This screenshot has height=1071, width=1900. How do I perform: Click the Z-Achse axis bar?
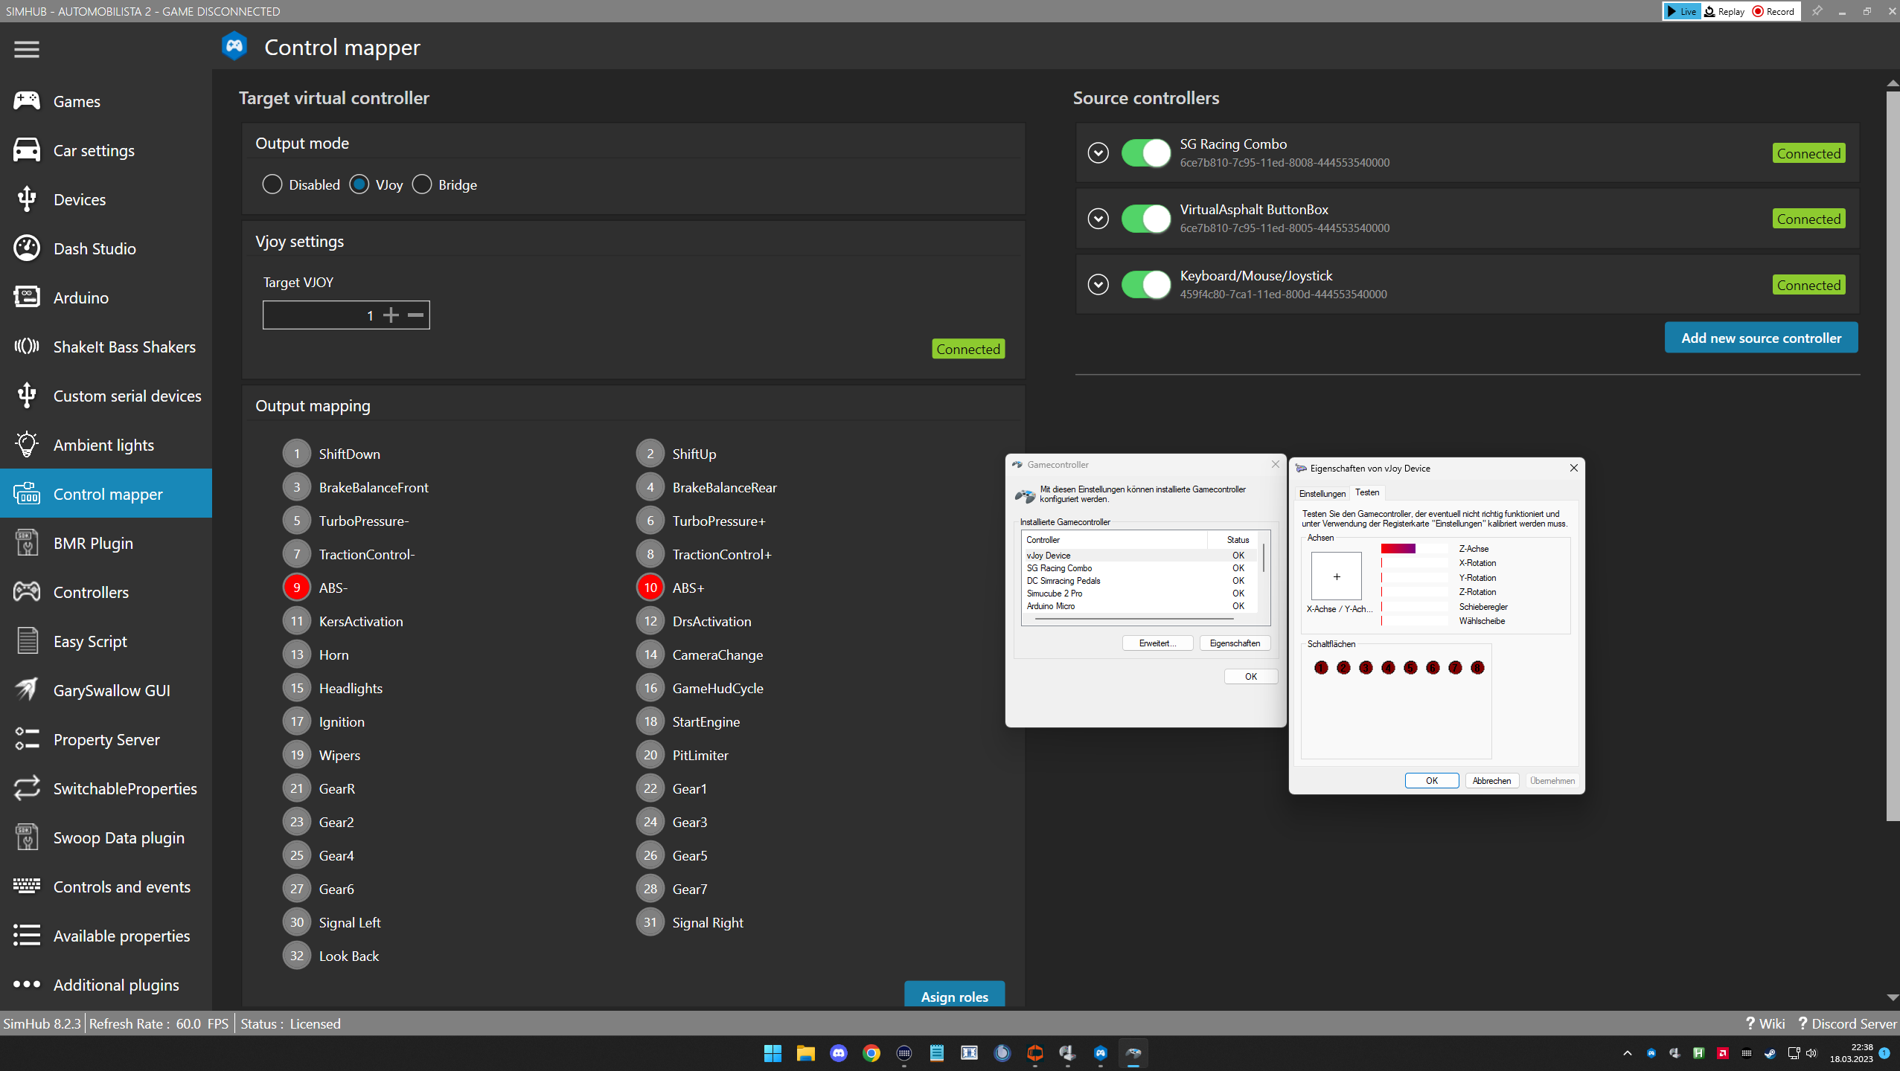[x=1414, y=549]
